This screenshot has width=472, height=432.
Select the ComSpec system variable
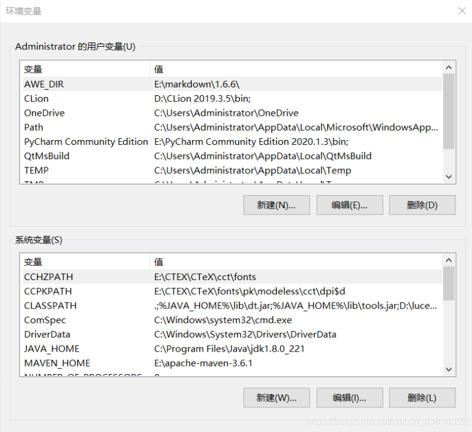pos(232,320)
